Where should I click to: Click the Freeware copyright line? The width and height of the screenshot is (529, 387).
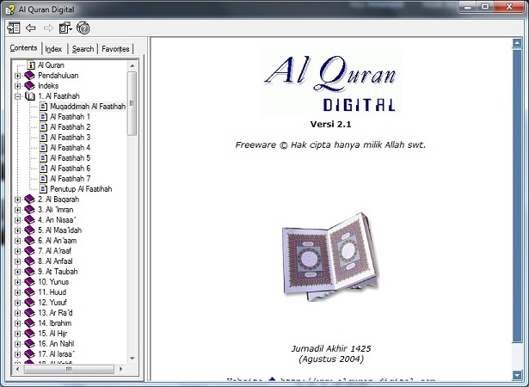[330, 144]
